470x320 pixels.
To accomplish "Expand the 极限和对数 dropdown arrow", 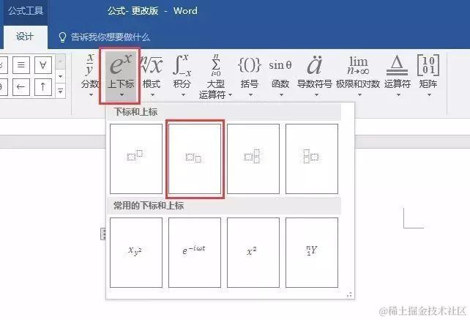I will [359, 95].
